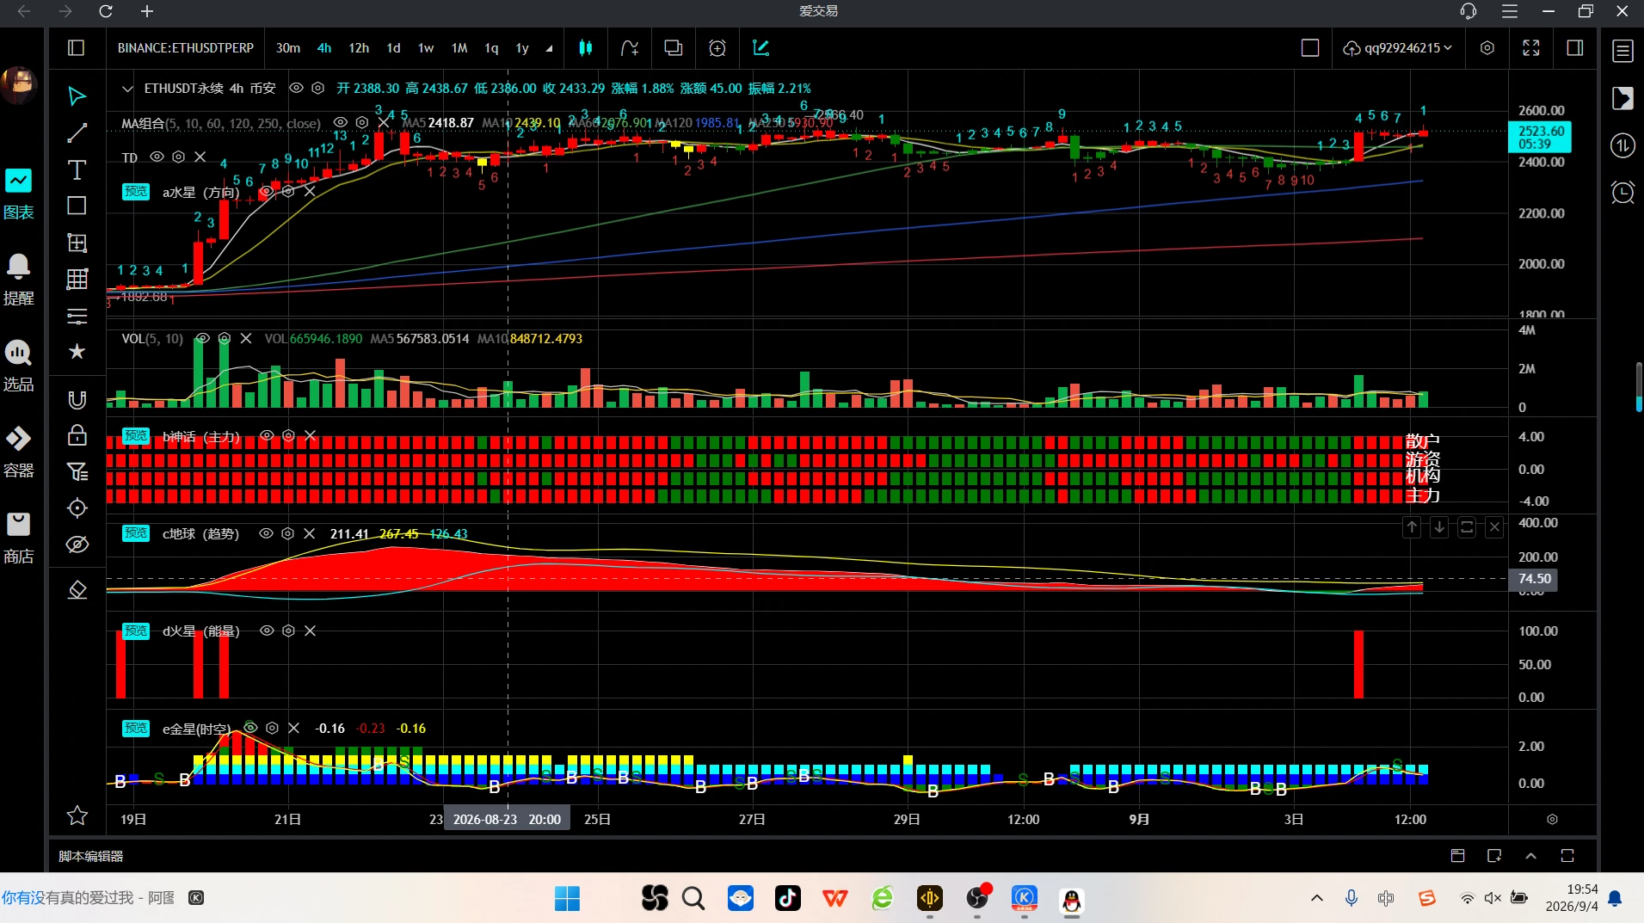Open the alarm clock panel on right edge

click(1623, 192)
